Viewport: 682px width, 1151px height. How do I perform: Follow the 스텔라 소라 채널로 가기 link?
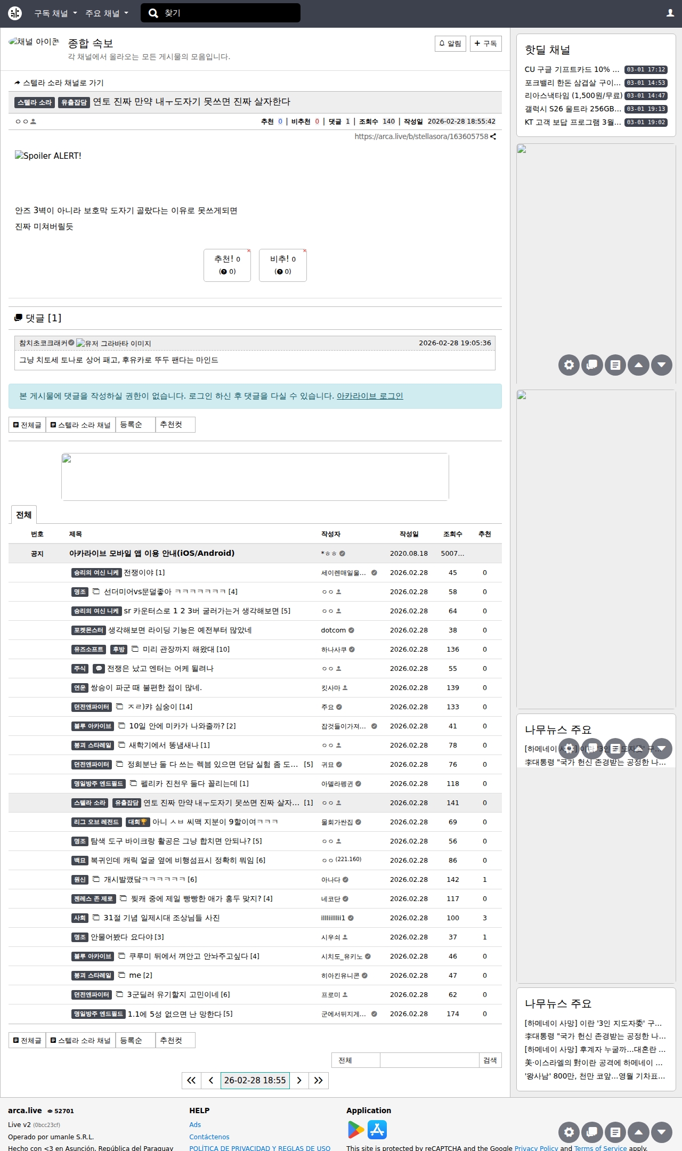click(x=59, y=83)
